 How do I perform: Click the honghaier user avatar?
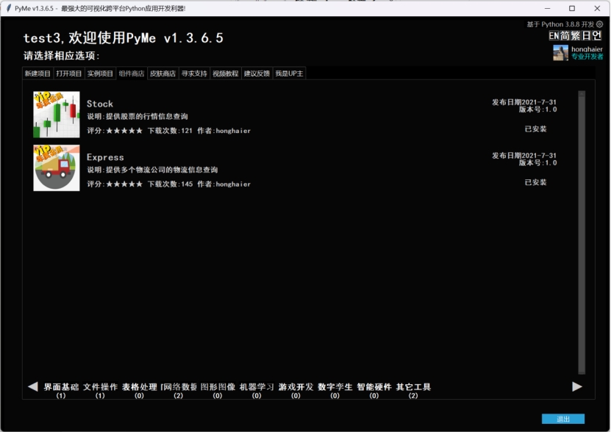pyautogui.click(x=560, y=53)
